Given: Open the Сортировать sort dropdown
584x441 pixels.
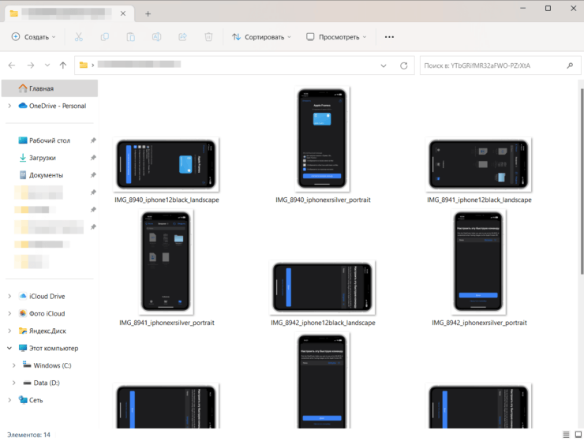Looking at the screenshot, I should [x=261, y=37].
